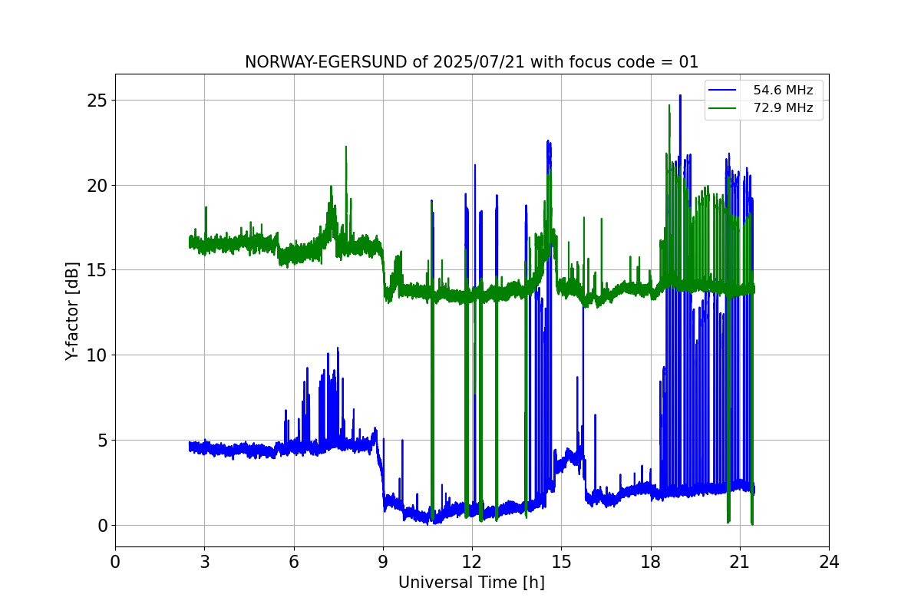Select the 54.6 MHz legend label
921x614 pixels.
click(783, 91)
